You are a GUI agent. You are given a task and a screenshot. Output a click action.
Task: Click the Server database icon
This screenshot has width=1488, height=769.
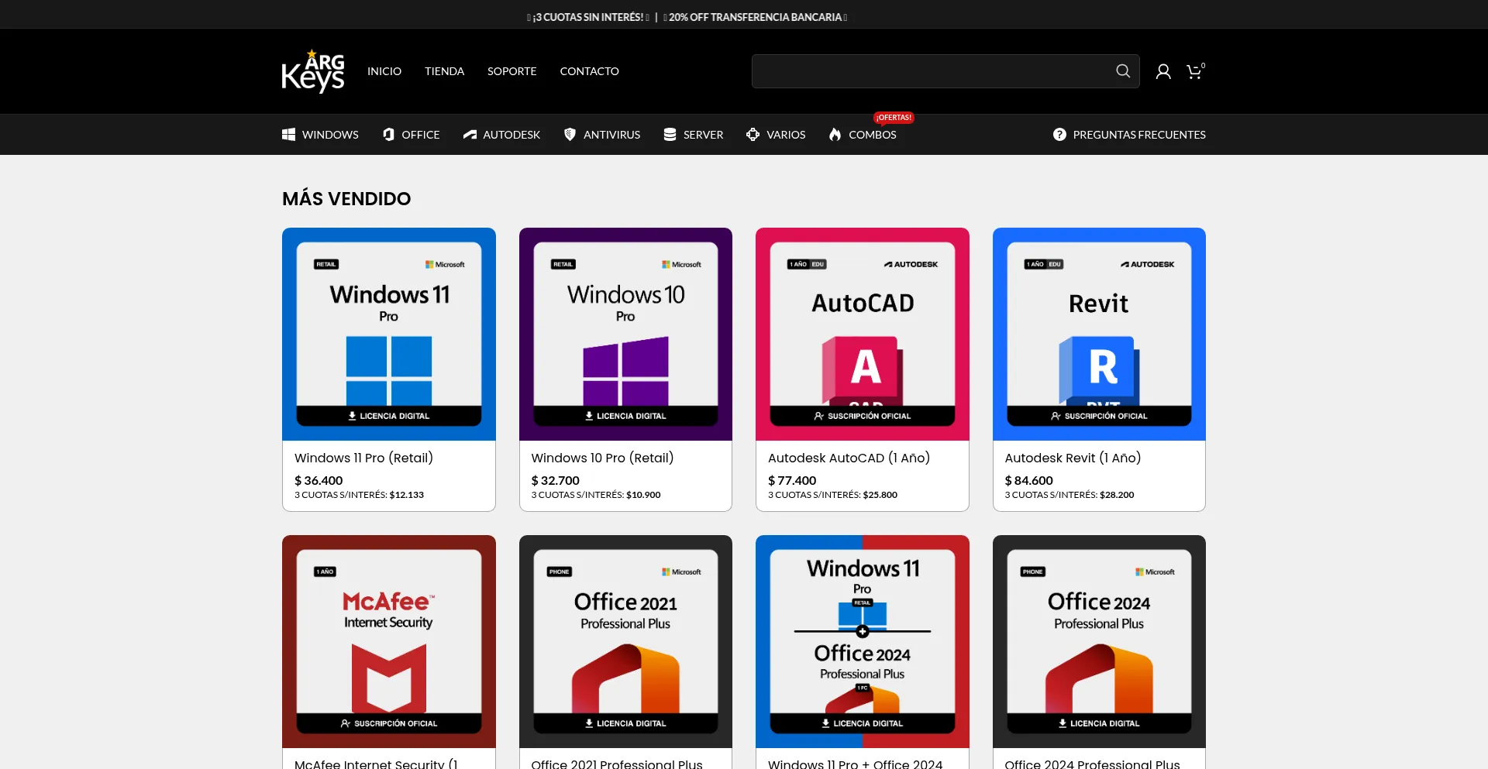[x=670, y=135]
